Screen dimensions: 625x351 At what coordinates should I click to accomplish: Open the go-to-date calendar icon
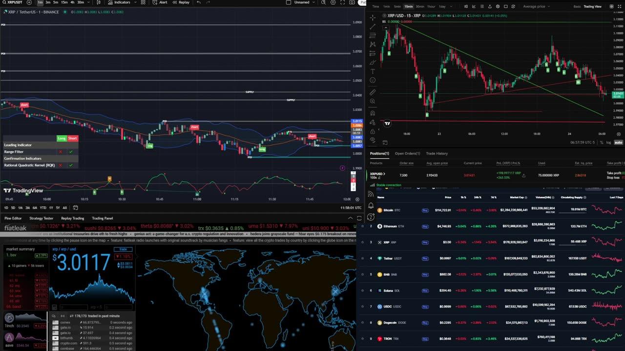tap(75, 208)
